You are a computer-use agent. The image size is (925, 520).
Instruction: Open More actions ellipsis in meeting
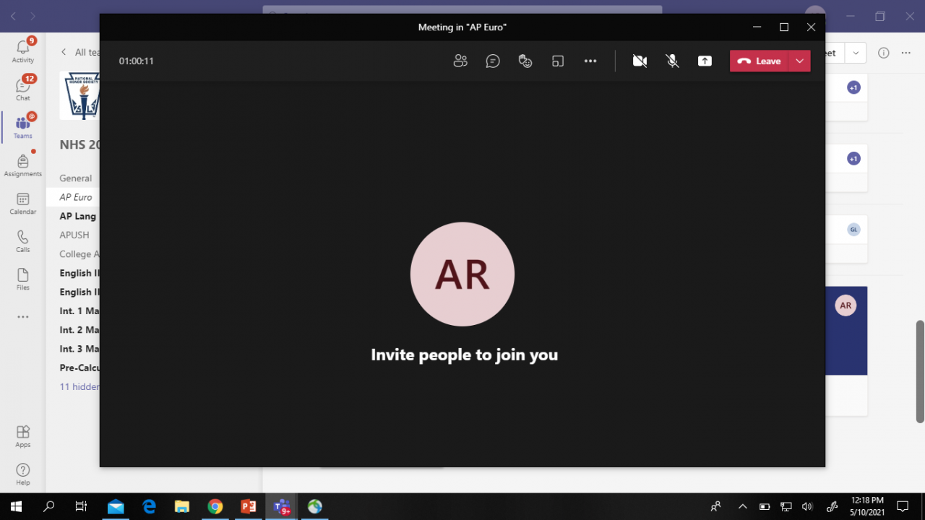coord(590,61)
